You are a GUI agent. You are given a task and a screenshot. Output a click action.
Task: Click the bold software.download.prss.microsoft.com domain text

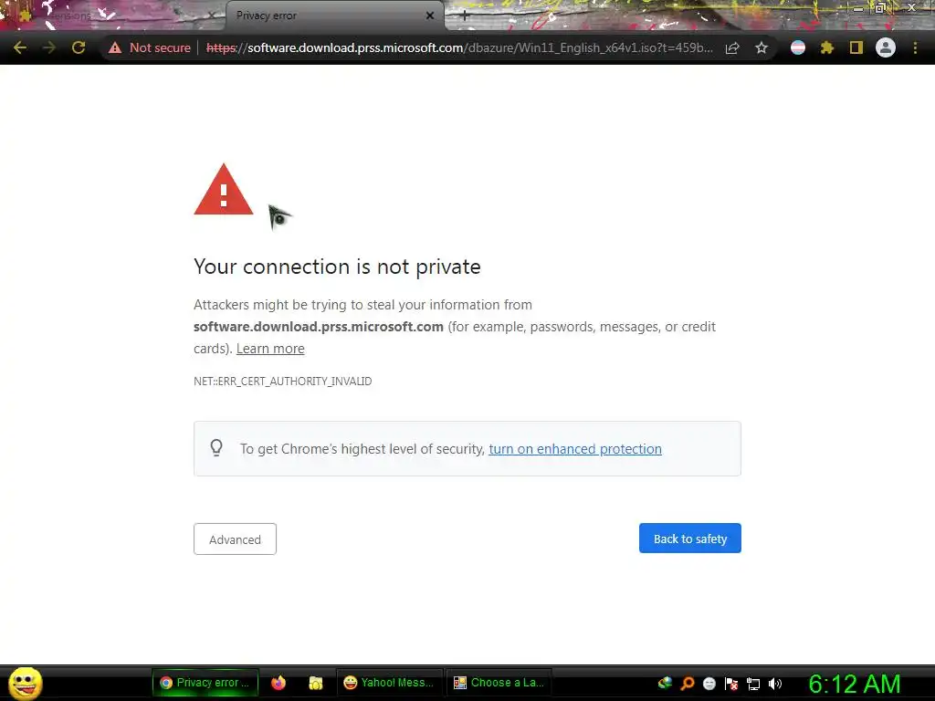[x=319, y=327]
